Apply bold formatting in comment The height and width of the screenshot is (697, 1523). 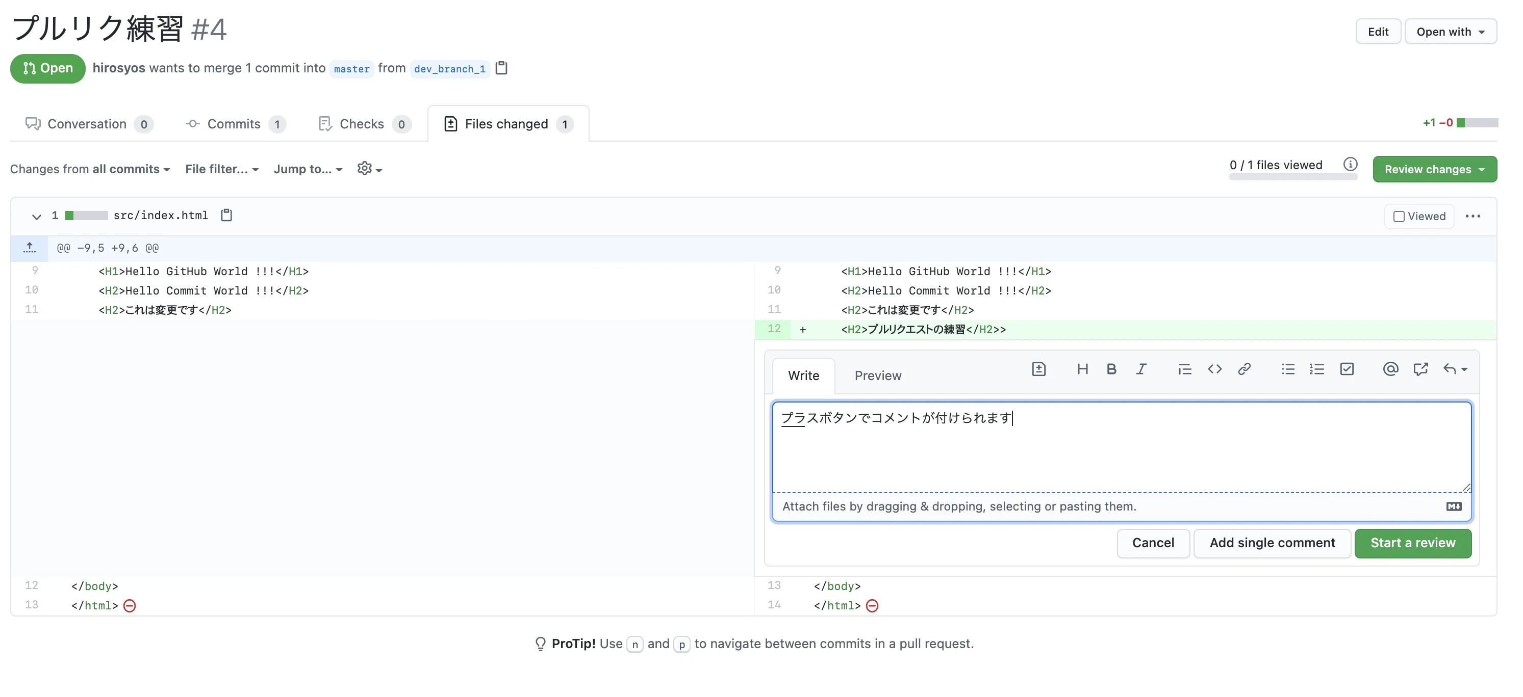click(x=1111, y=369)
